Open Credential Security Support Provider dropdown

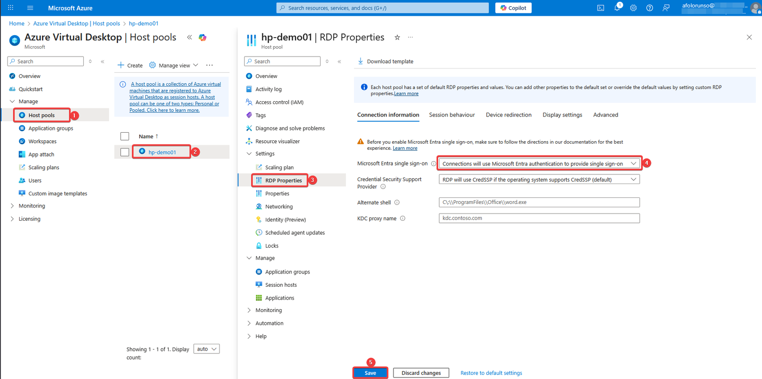(539, 180)
